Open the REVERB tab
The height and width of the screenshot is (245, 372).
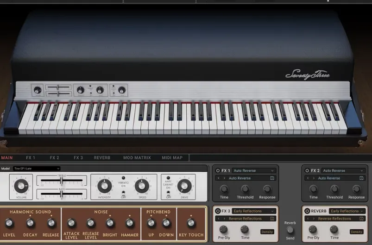click(102, 158)
